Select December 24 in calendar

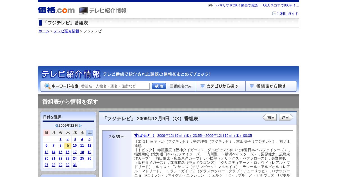[x=75, y=158]
